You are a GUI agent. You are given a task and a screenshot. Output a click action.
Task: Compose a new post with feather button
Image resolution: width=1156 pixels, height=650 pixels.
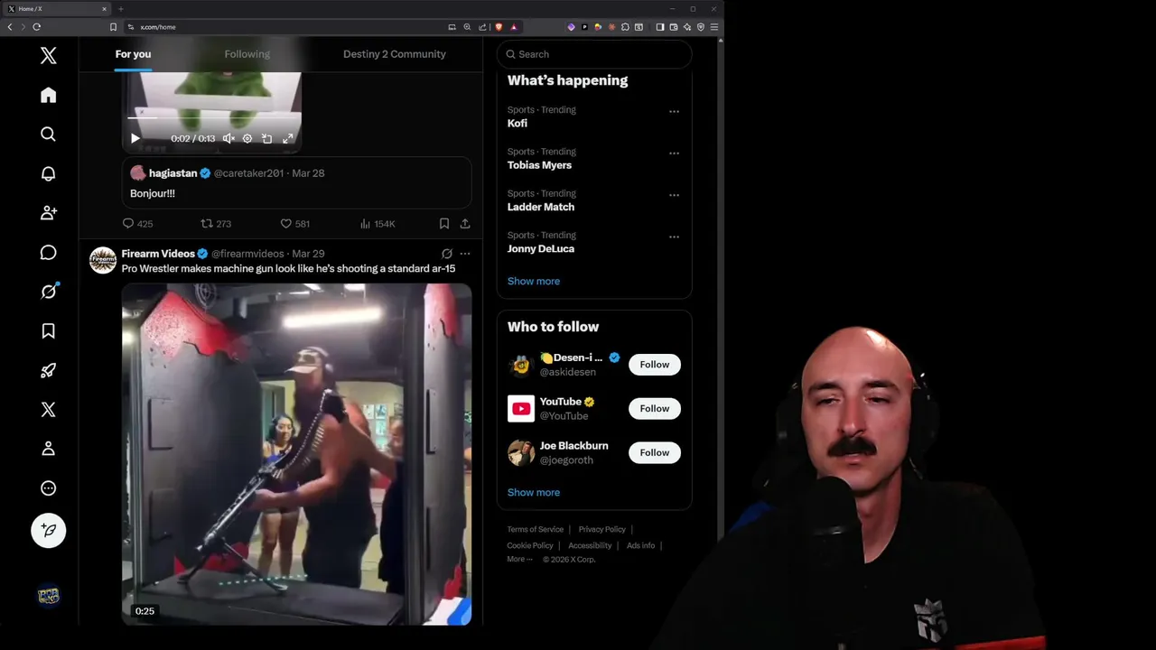point(49,531)
